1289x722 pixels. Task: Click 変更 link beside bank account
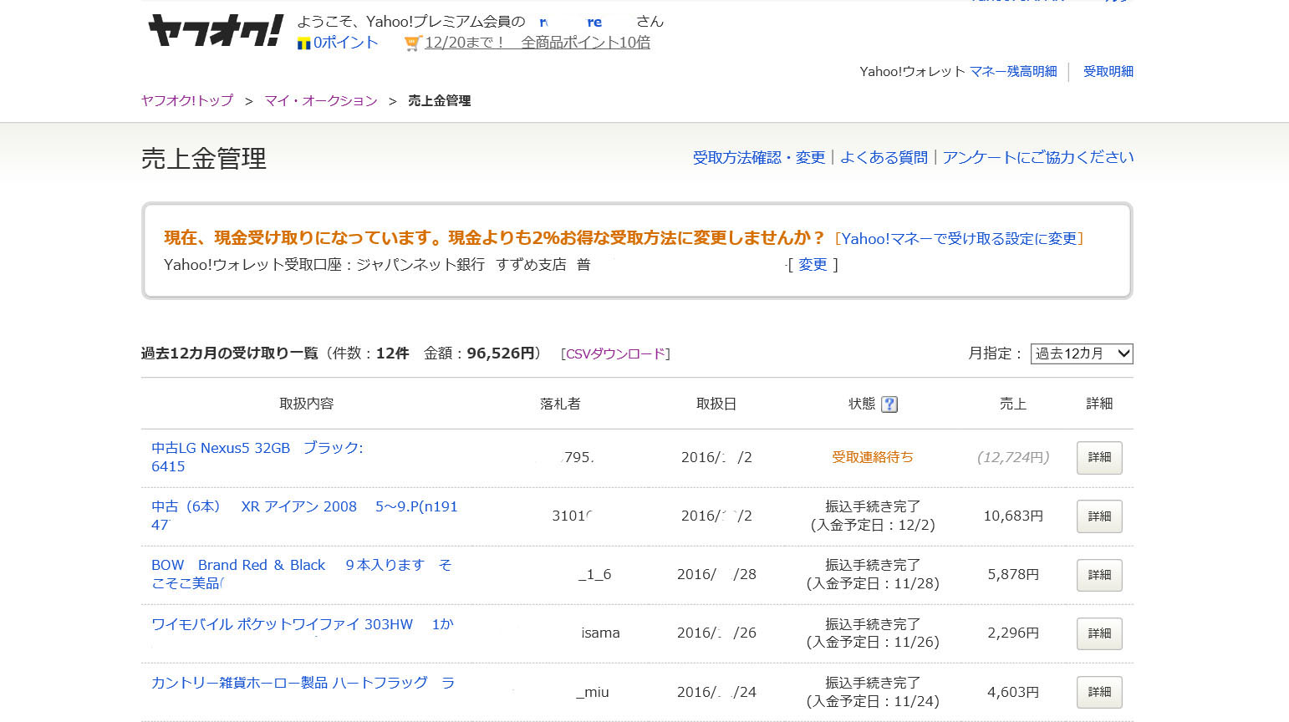[813, 265]
